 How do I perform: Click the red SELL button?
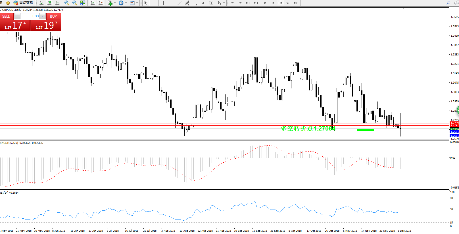point(6,16)
